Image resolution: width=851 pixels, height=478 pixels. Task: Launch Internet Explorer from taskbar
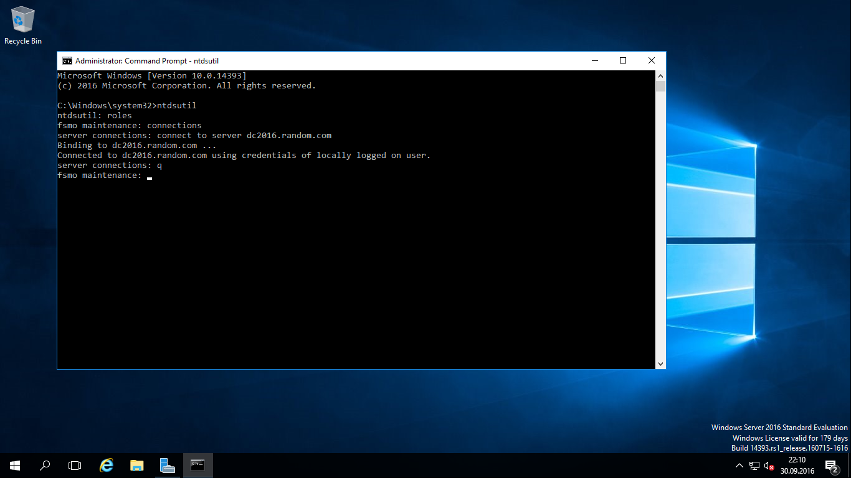[x=107, y=466]
